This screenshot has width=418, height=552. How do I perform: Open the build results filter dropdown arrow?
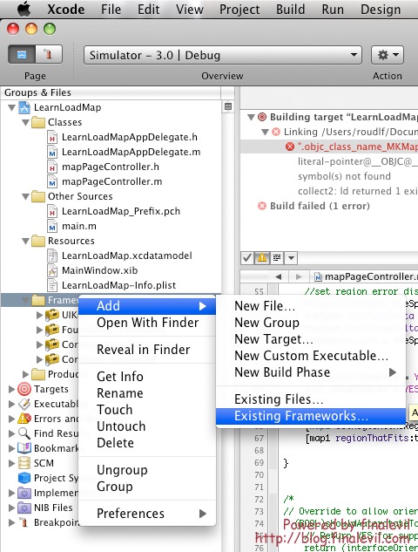coord(291,258)
